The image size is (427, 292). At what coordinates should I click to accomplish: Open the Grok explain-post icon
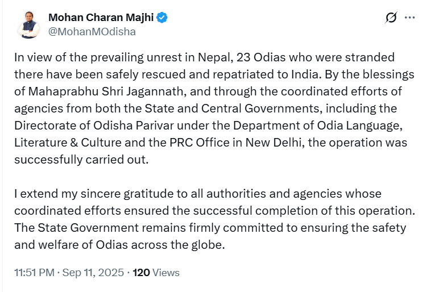[391, 18]
